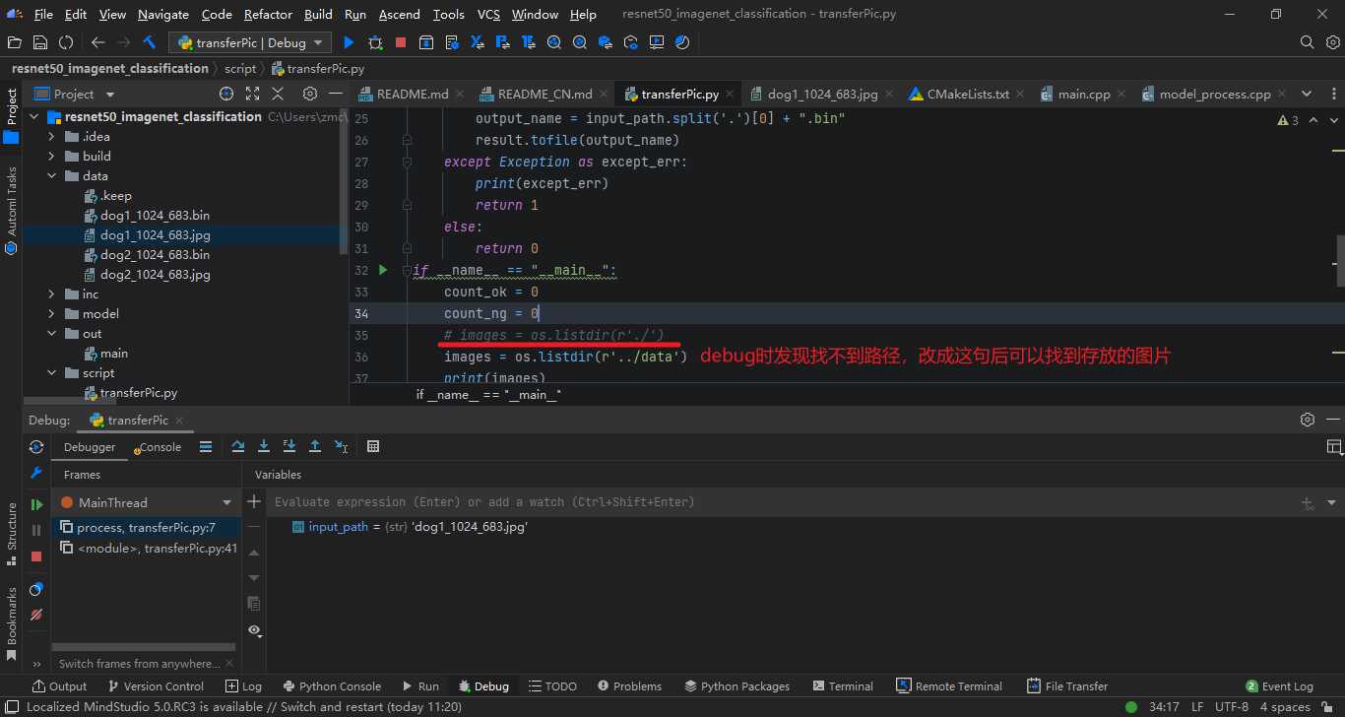Click the threads list icon beside Console
Image resolution: width=1345 pixels, height=717 pixels.
(x=206, y=446)
